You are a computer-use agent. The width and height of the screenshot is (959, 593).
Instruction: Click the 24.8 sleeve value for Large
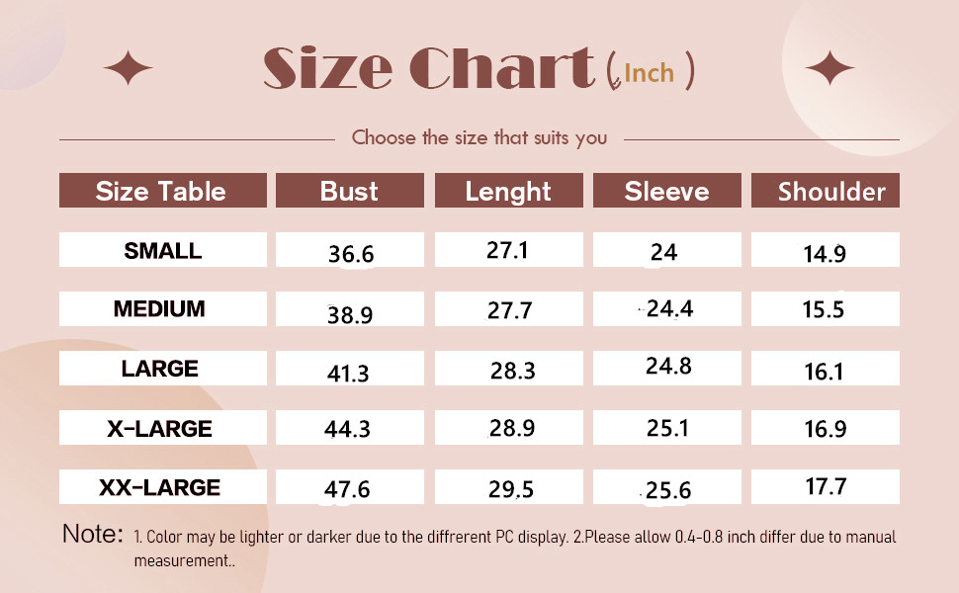668,367
